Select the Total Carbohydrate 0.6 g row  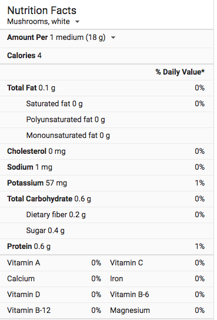tap(106, 199)
